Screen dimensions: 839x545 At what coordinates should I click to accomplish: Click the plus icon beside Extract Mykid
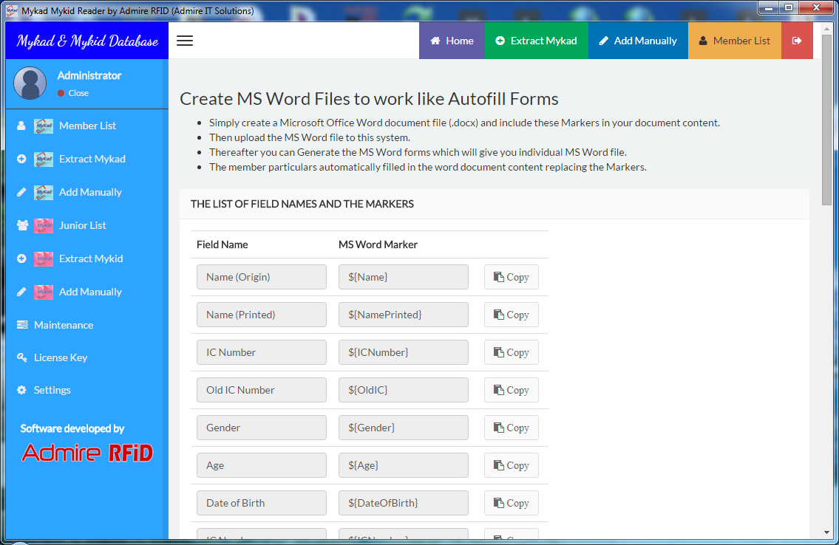(21, 258)
